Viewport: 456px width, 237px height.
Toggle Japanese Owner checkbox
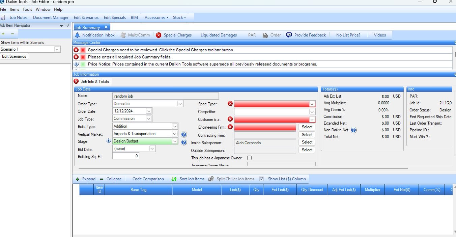250,158
